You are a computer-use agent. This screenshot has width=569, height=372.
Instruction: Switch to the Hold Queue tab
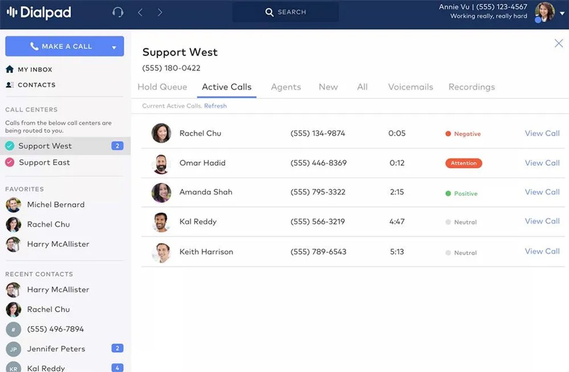click(162, 87)
